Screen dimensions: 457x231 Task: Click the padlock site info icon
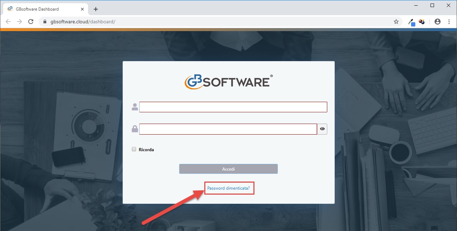45,22
